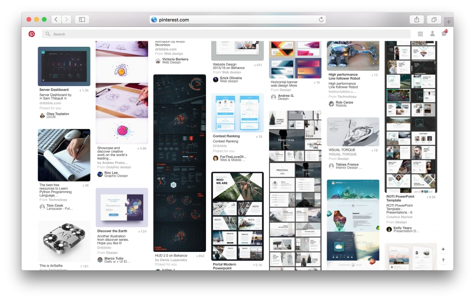Toggle the Safari sidebar button

82,19
